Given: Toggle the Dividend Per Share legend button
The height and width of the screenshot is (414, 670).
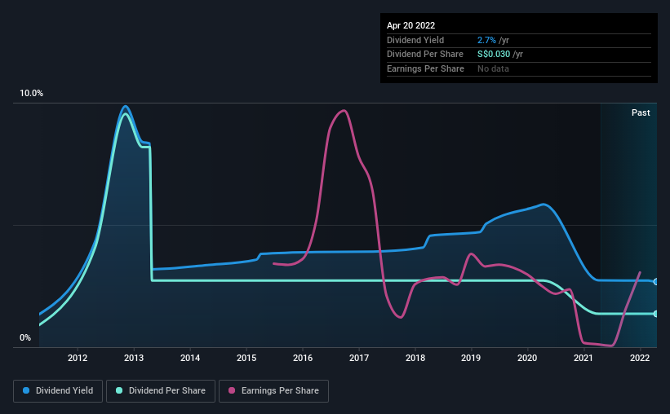Looking at the screenshot, I should tap(161, 391).
